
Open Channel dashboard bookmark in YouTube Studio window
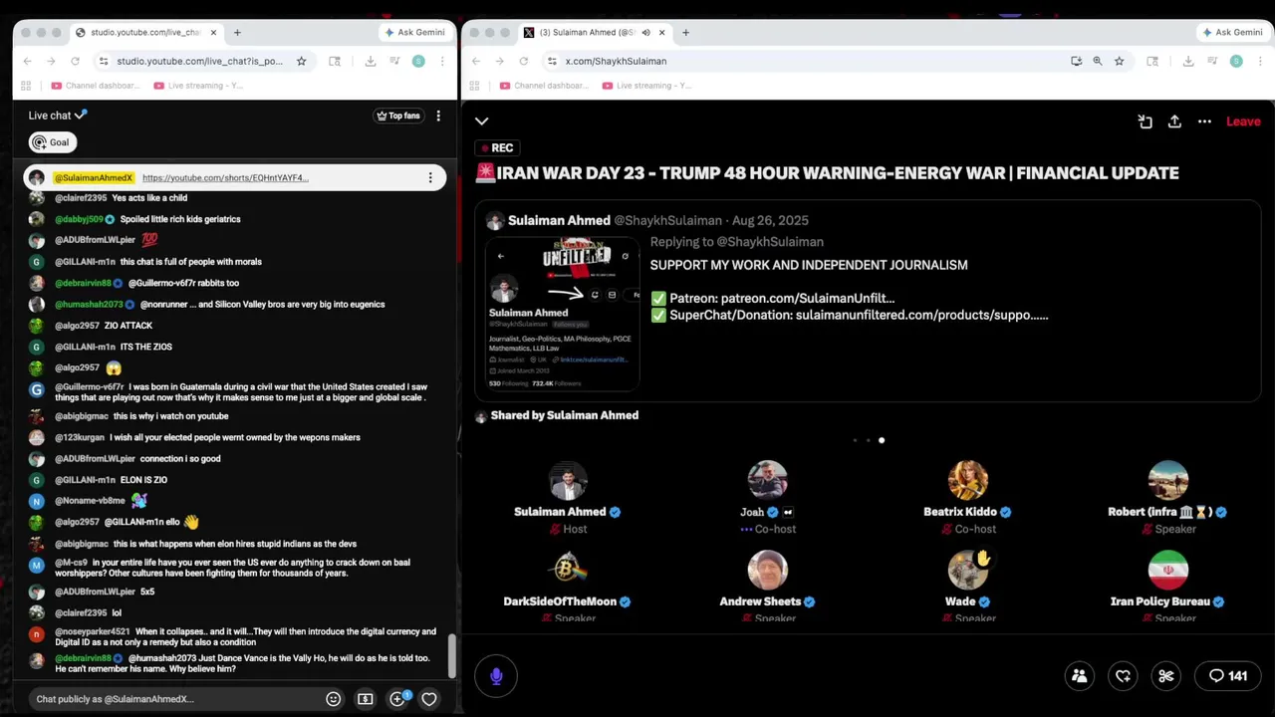point(97,86)
